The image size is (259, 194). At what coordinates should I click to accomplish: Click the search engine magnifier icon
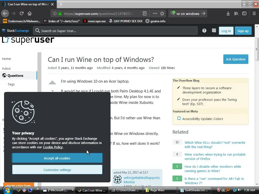pyautogui.click(x=173, y=13)
